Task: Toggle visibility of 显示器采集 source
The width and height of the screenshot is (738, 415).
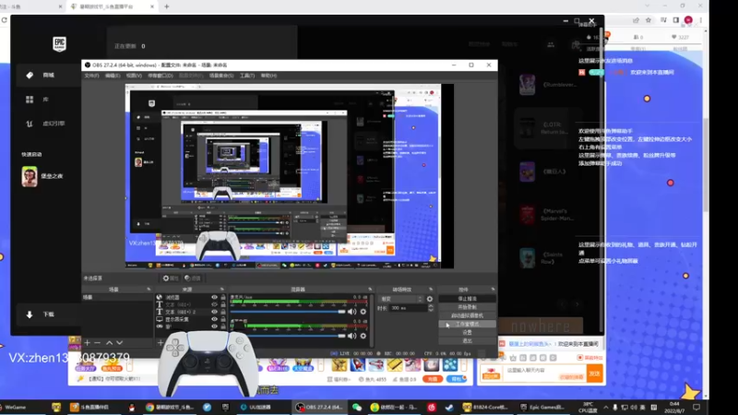Action: tap(214, 319)
